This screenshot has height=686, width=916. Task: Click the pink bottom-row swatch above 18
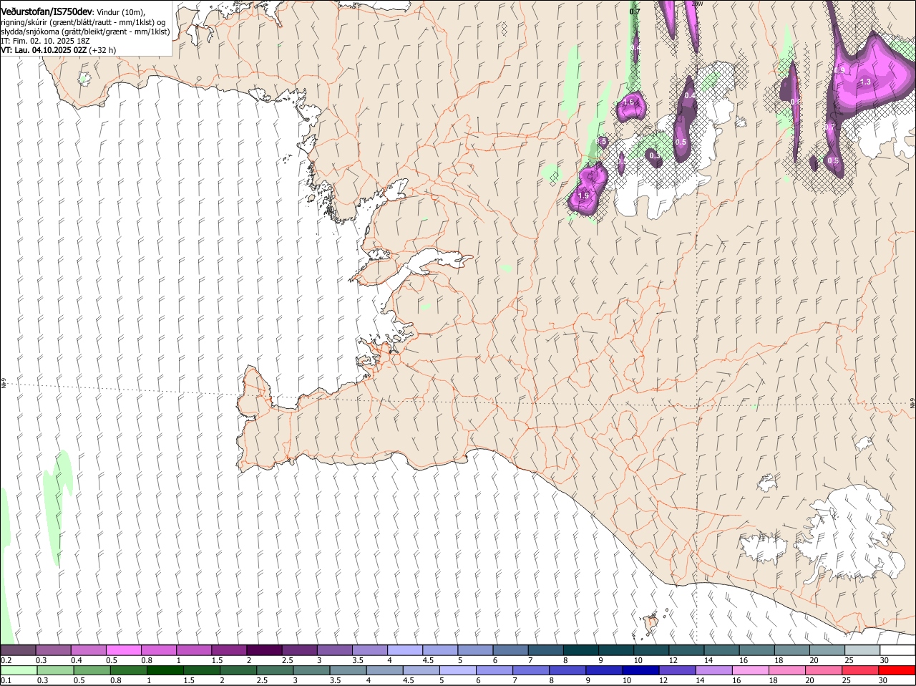coord(787,671)
